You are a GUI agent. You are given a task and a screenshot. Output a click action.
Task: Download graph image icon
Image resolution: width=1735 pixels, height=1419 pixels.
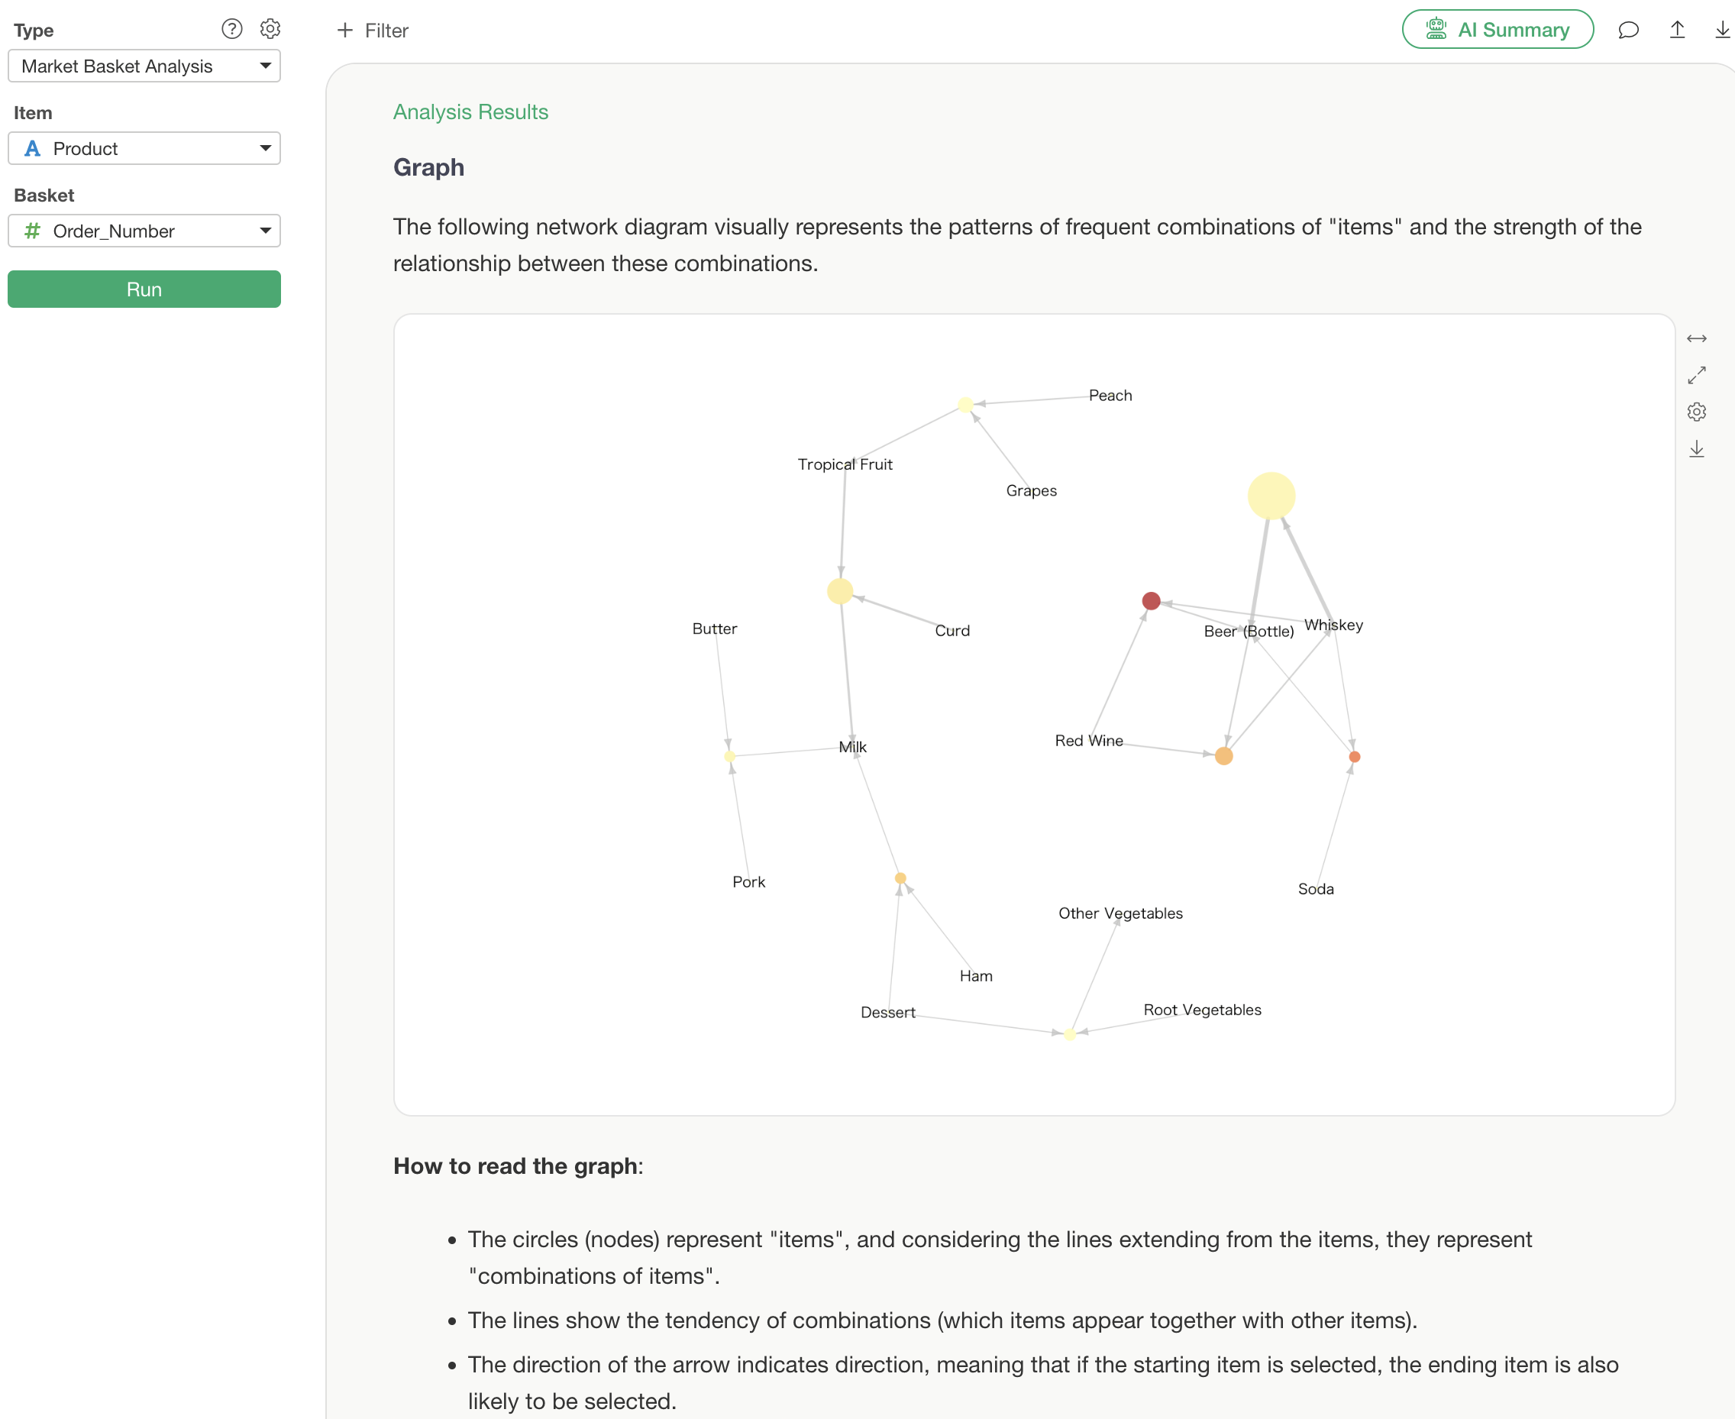tap(1697, 449)
